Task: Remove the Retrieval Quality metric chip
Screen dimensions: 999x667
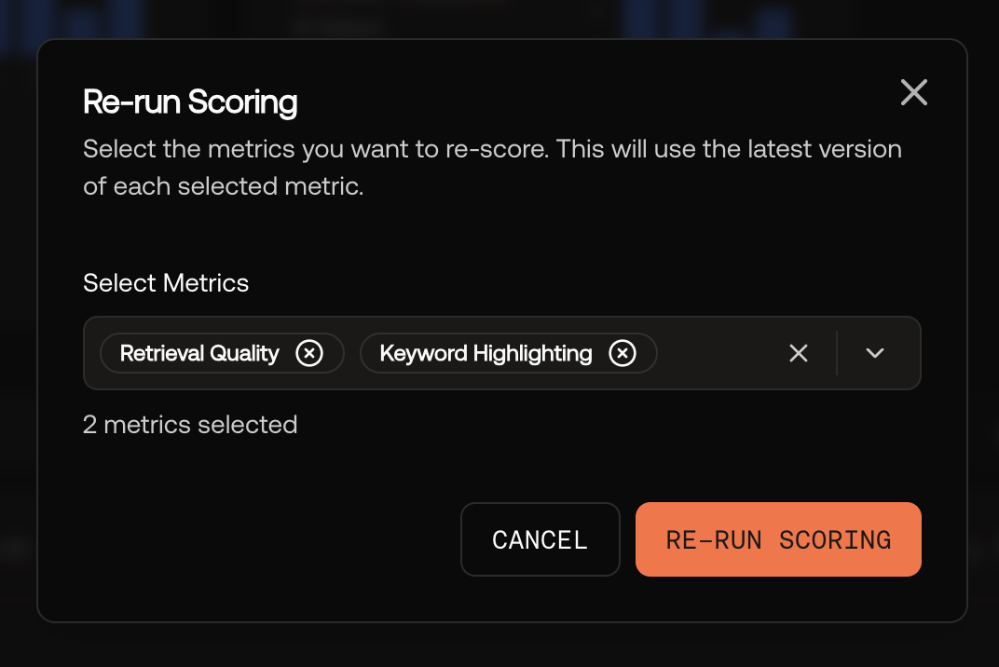Action: (x=309, y=353)
